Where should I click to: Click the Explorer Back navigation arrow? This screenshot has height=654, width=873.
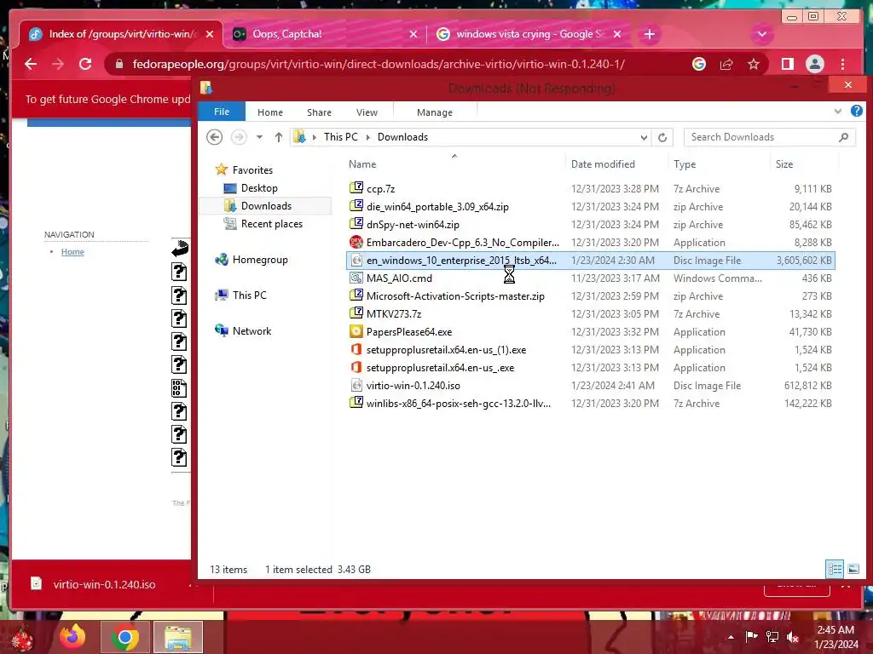coord(214,137)
